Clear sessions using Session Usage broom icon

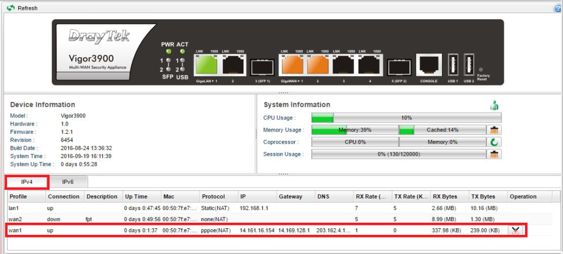tap(495, 154)
